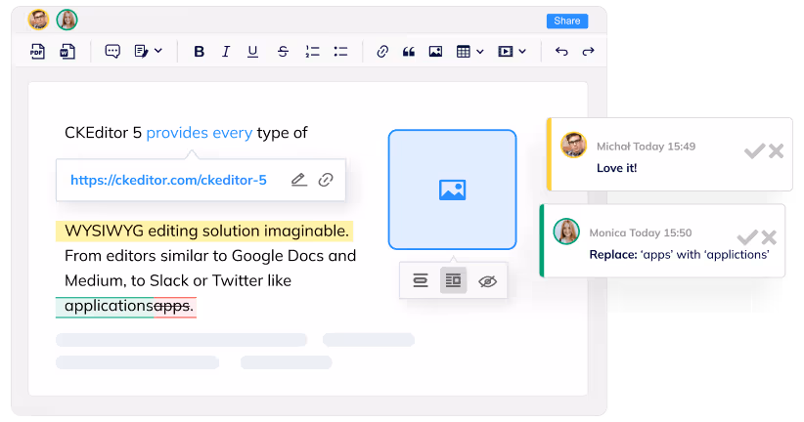The height and width of the screenshot is (422, 804).
Task: Open the ckeditor.com/ckeditor-5 link
Action: 168,181
